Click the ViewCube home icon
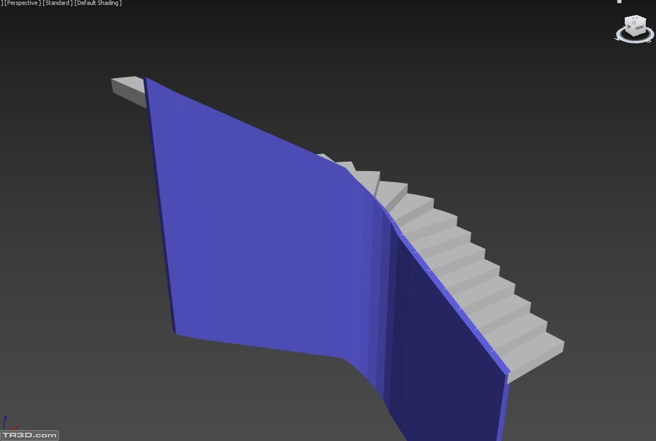This screenshot has width=656, height=441. [x=619, y=2]
